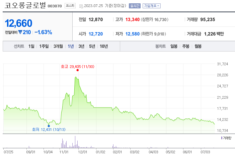Click the 저가 value 12,580

[x=132, y=34]
